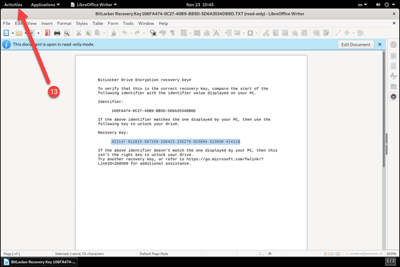Open the Tools menu
Image resolution: width=400 pixels, height=267 pixels.
128,23
